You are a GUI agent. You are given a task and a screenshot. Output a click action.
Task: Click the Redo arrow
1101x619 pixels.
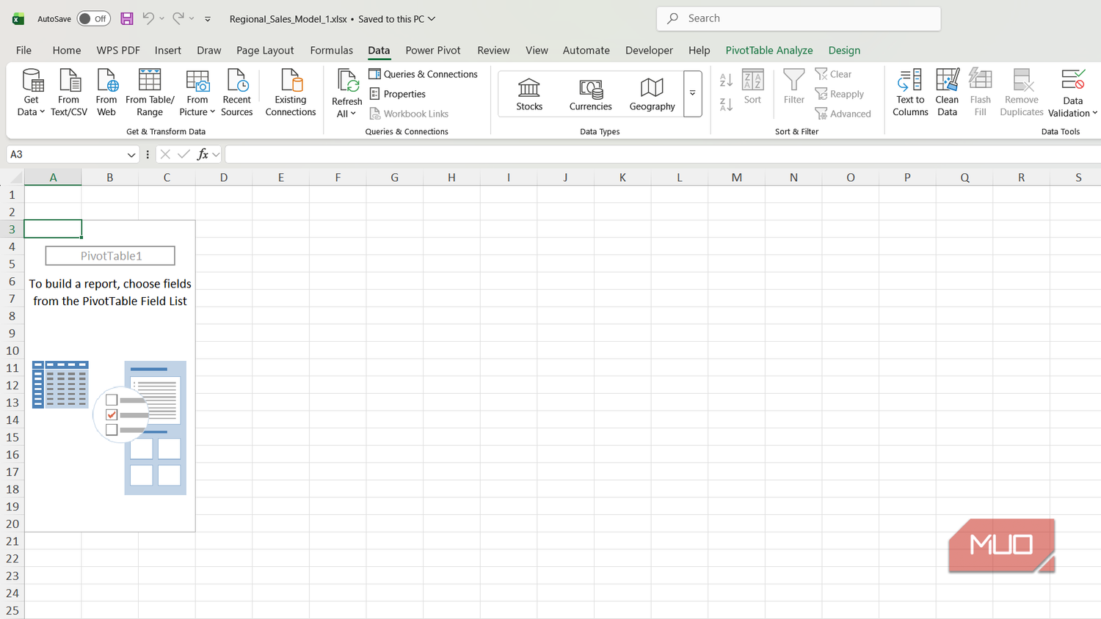(178, 18)
